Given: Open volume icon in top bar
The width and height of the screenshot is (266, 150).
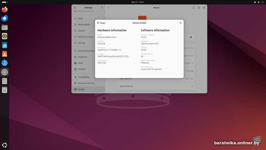Looking at the screenshot, I should coord(259,2).
